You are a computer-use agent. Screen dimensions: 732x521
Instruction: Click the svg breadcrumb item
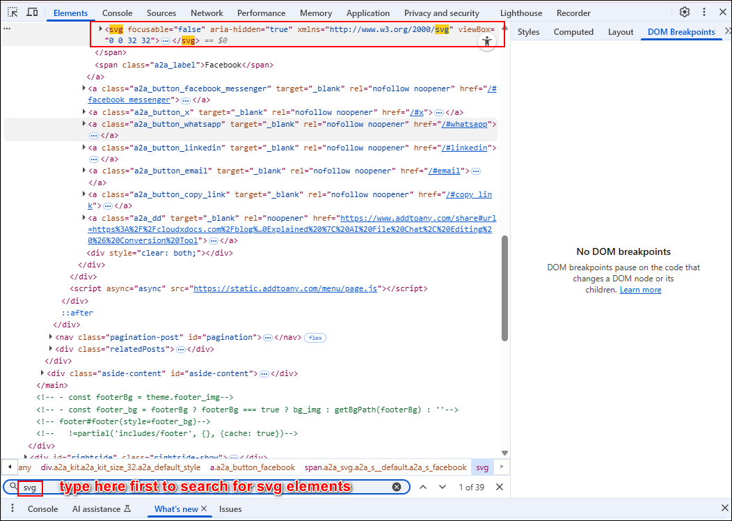click(x=482, y=467)
